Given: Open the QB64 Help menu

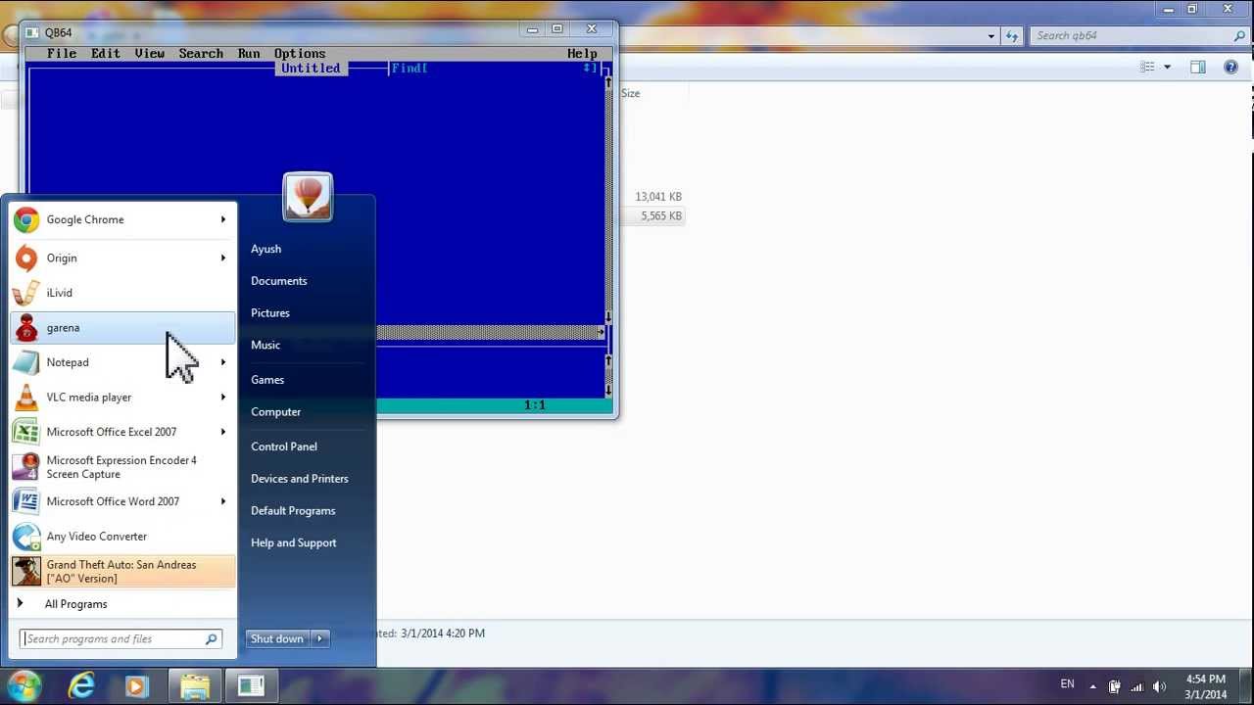Looking at the screenshot, I should (x=582, y=54).
